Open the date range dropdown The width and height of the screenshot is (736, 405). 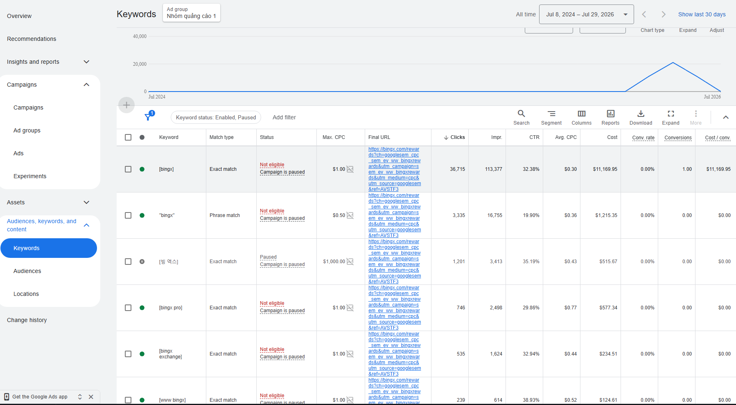point(586,14)
